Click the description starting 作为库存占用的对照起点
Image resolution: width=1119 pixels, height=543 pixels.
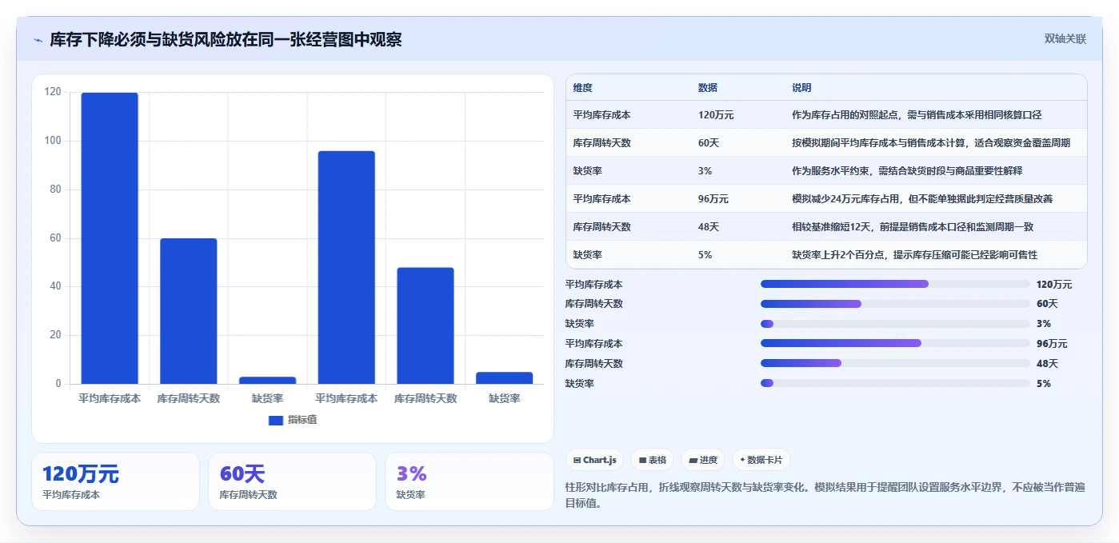click(917, 115)
